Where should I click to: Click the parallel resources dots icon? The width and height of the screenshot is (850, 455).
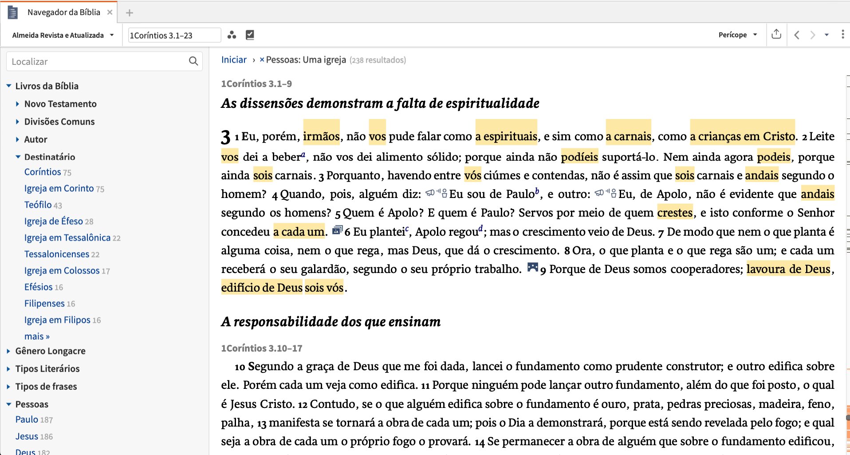pyautogui.click(x=232, y=35)
